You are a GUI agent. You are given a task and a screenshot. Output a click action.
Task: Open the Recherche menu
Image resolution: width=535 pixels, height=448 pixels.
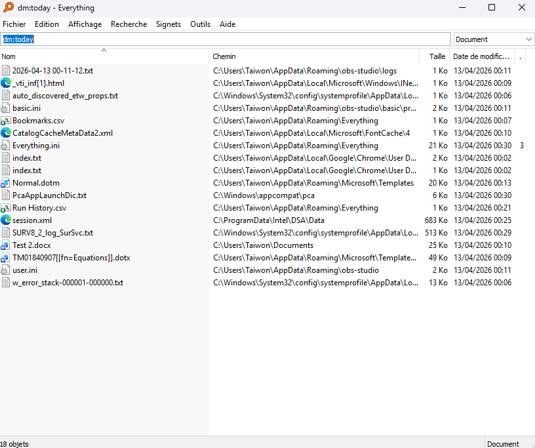[129, 24]
